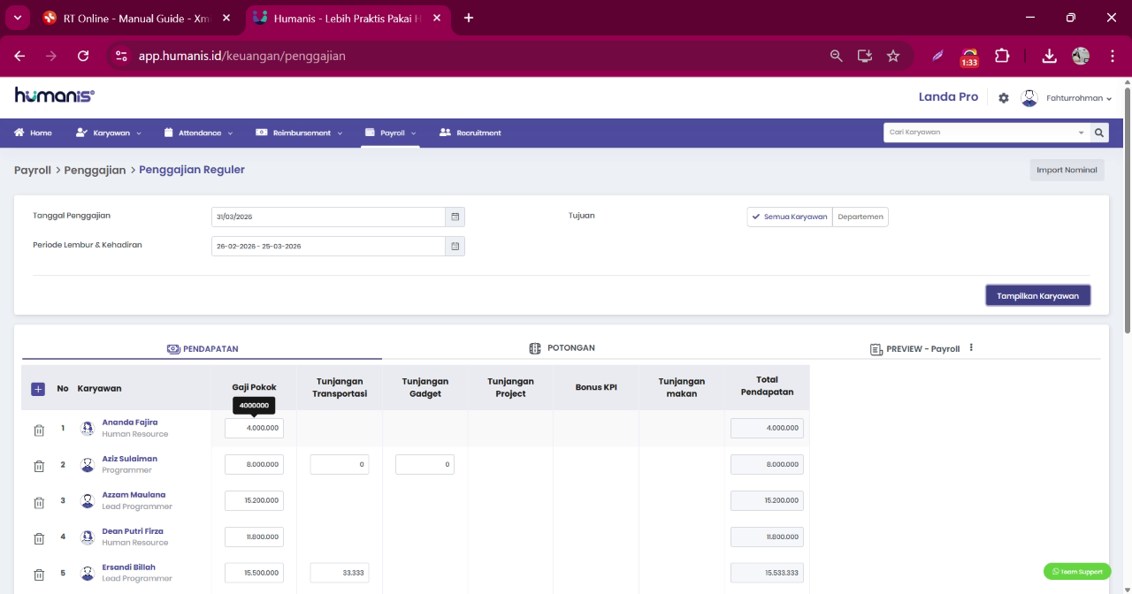
Task: Click the Humanis logo
Action: [x=55, y=95]
